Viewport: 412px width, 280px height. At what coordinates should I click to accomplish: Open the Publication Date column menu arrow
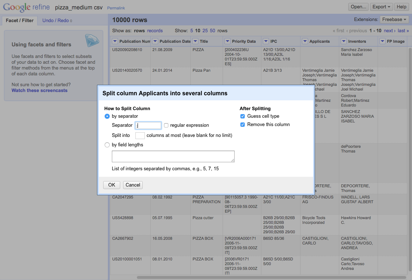pyautogui.click(x=155, y=41)
